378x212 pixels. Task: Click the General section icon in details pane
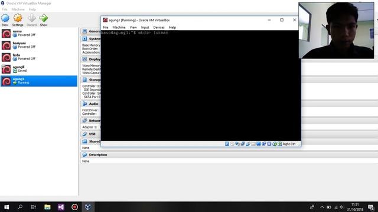(84, 31)
